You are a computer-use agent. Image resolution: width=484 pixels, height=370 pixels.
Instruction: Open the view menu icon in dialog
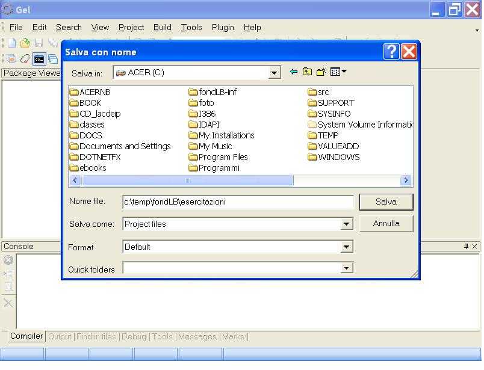[338, 72]
